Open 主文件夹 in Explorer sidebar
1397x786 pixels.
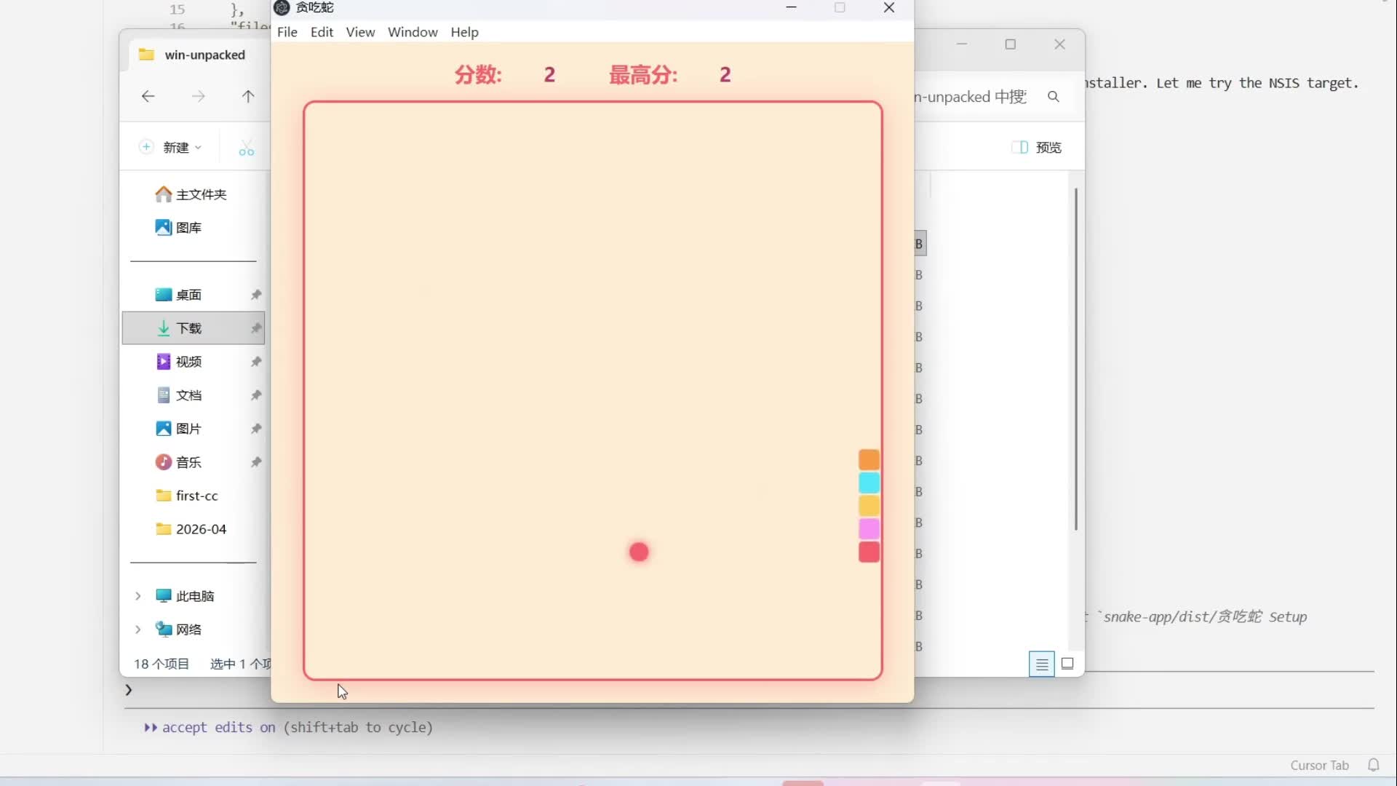191,194
